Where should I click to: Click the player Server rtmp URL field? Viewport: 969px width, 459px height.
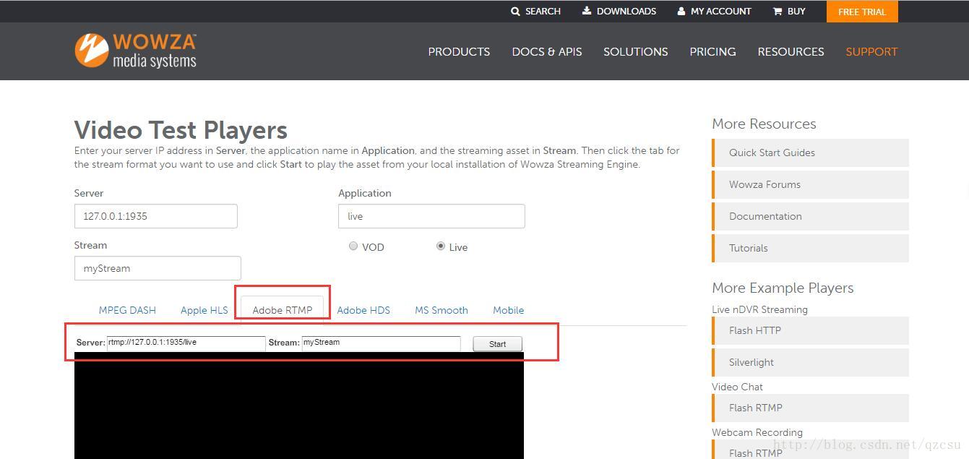tap(186, 343)
